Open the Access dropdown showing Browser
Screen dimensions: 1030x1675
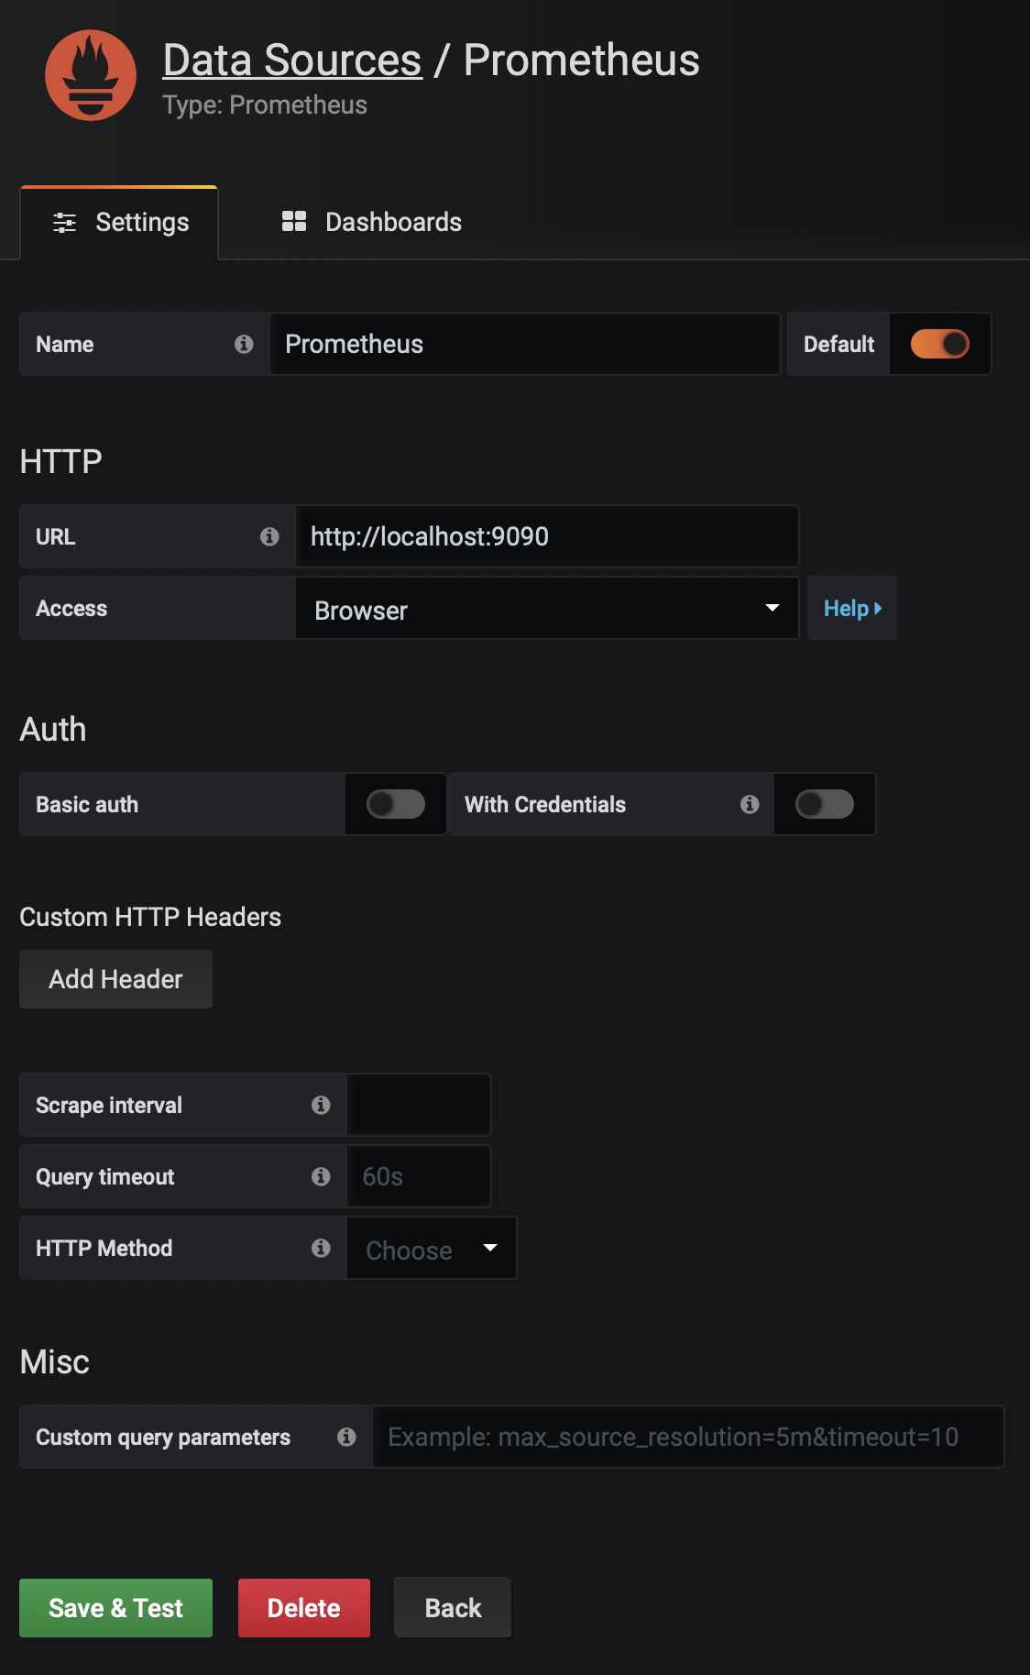[547, 608]
